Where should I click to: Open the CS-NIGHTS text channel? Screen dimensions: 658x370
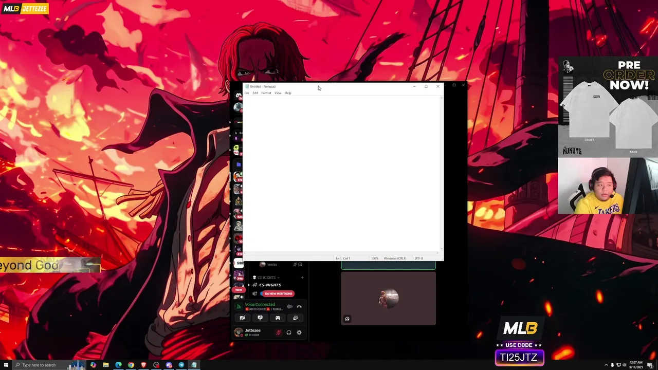[x=270, y=285]
